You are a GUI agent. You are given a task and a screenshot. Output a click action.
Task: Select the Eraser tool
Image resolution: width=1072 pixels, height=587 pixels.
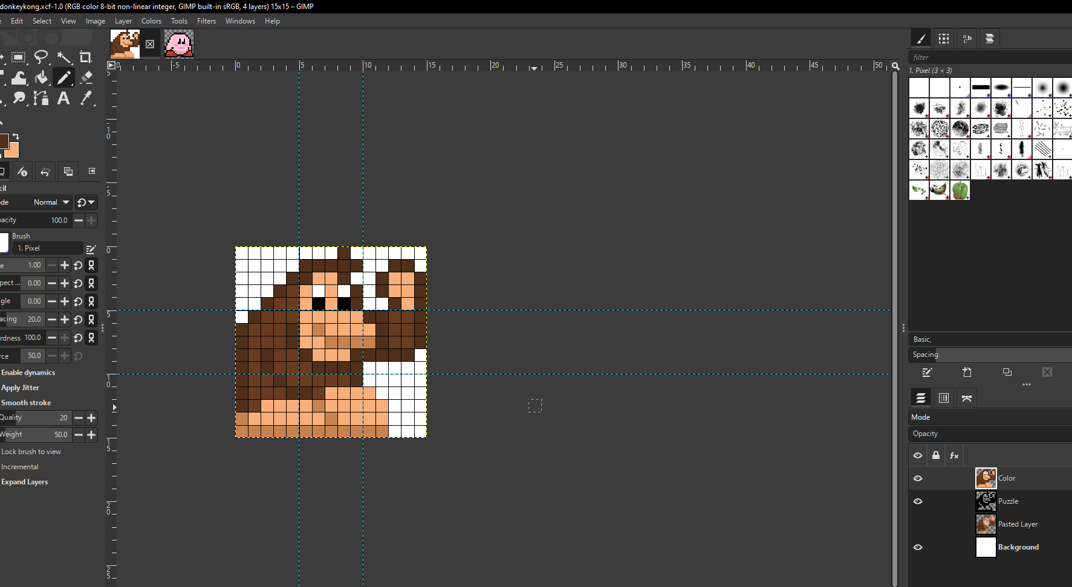tap(86, 78)
